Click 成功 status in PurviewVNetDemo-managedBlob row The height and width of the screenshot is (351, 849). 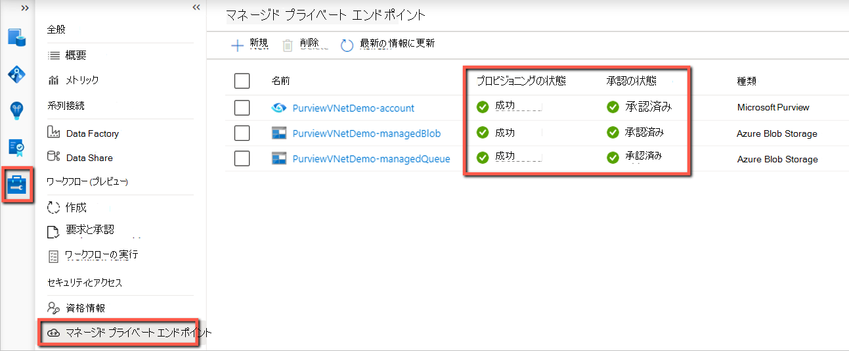505,132
